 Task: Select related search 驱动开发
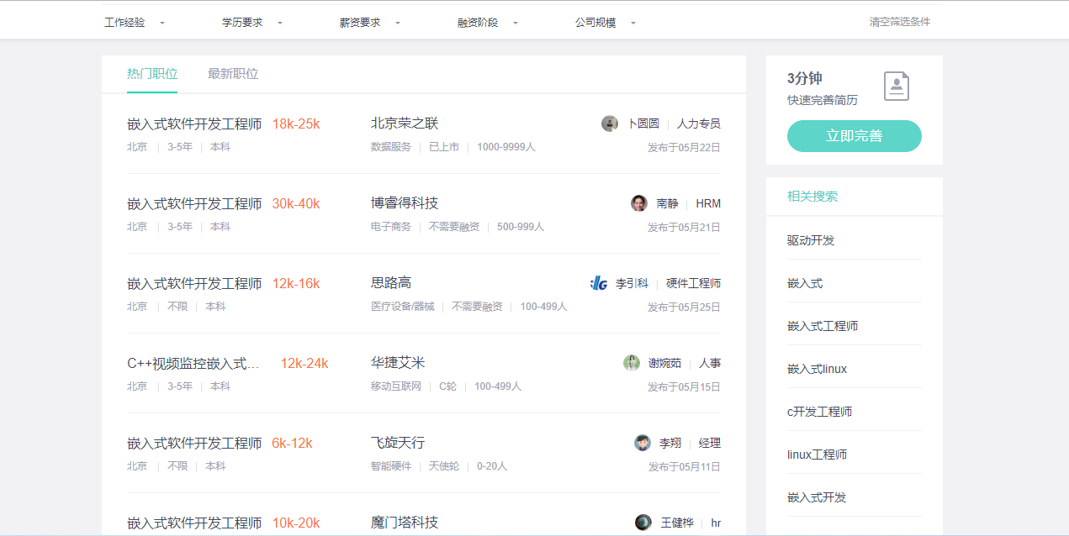(811, 240)
